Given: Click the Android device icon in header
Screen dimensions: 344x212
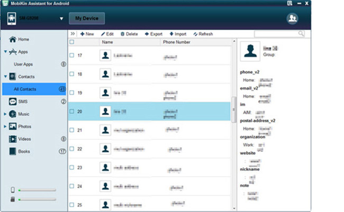Looking at the screenshot, I should [x=12, y=19].
